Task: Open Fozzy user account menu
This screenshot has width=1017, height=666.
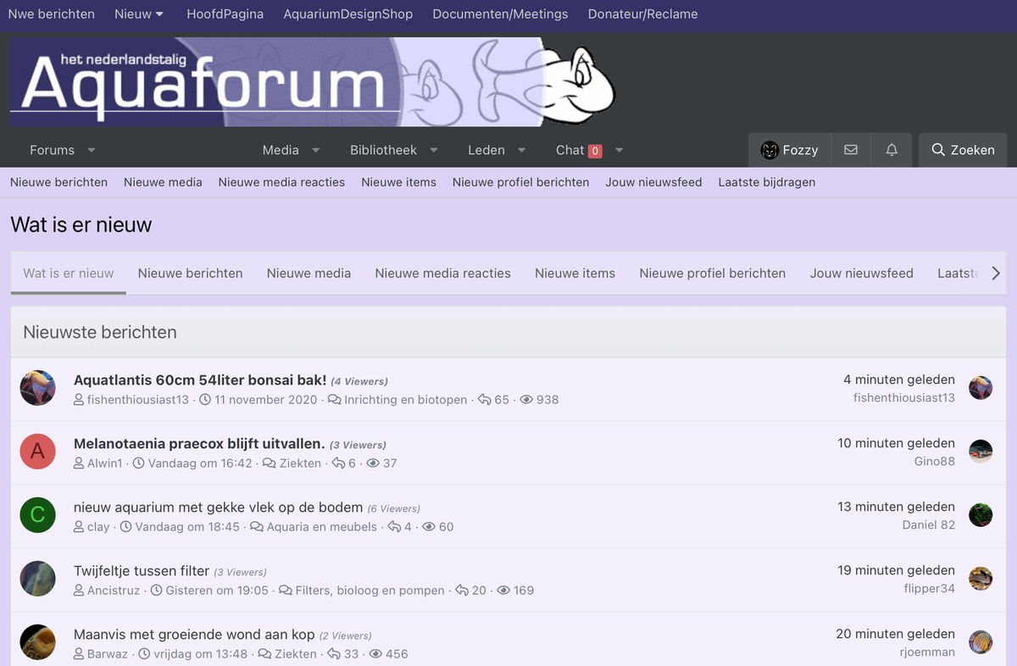Action: [789, 150]
